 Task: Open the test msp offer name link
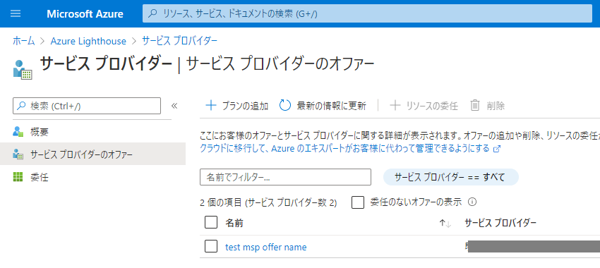(x=266, y=248)
